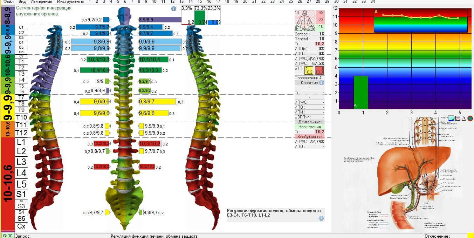Screen dimensions: 474x238
Task: Click the triangle delta icon
Action: click(463, 118)
